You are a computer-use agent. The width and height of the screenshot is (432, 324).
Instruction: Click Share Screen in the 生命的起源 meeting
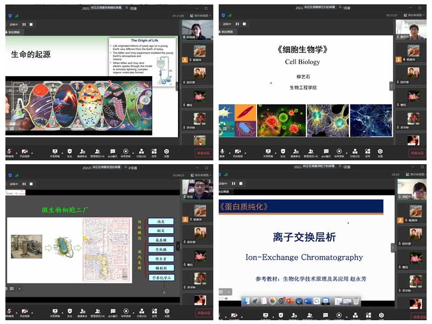[x=55, y=152]
